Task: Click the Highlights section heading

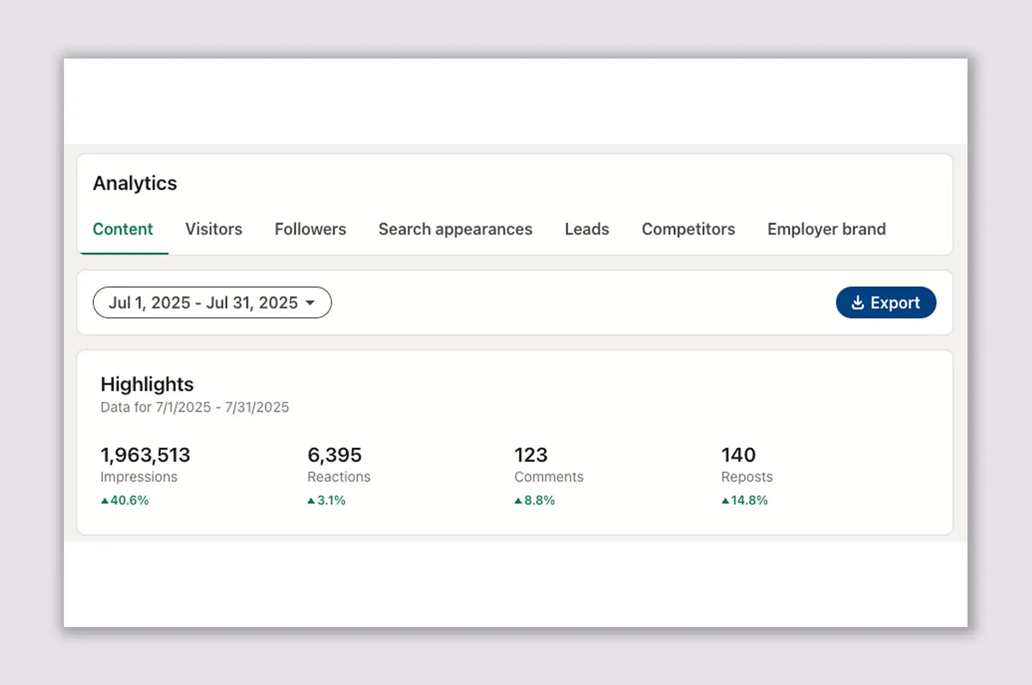Action: click(147, 384)
